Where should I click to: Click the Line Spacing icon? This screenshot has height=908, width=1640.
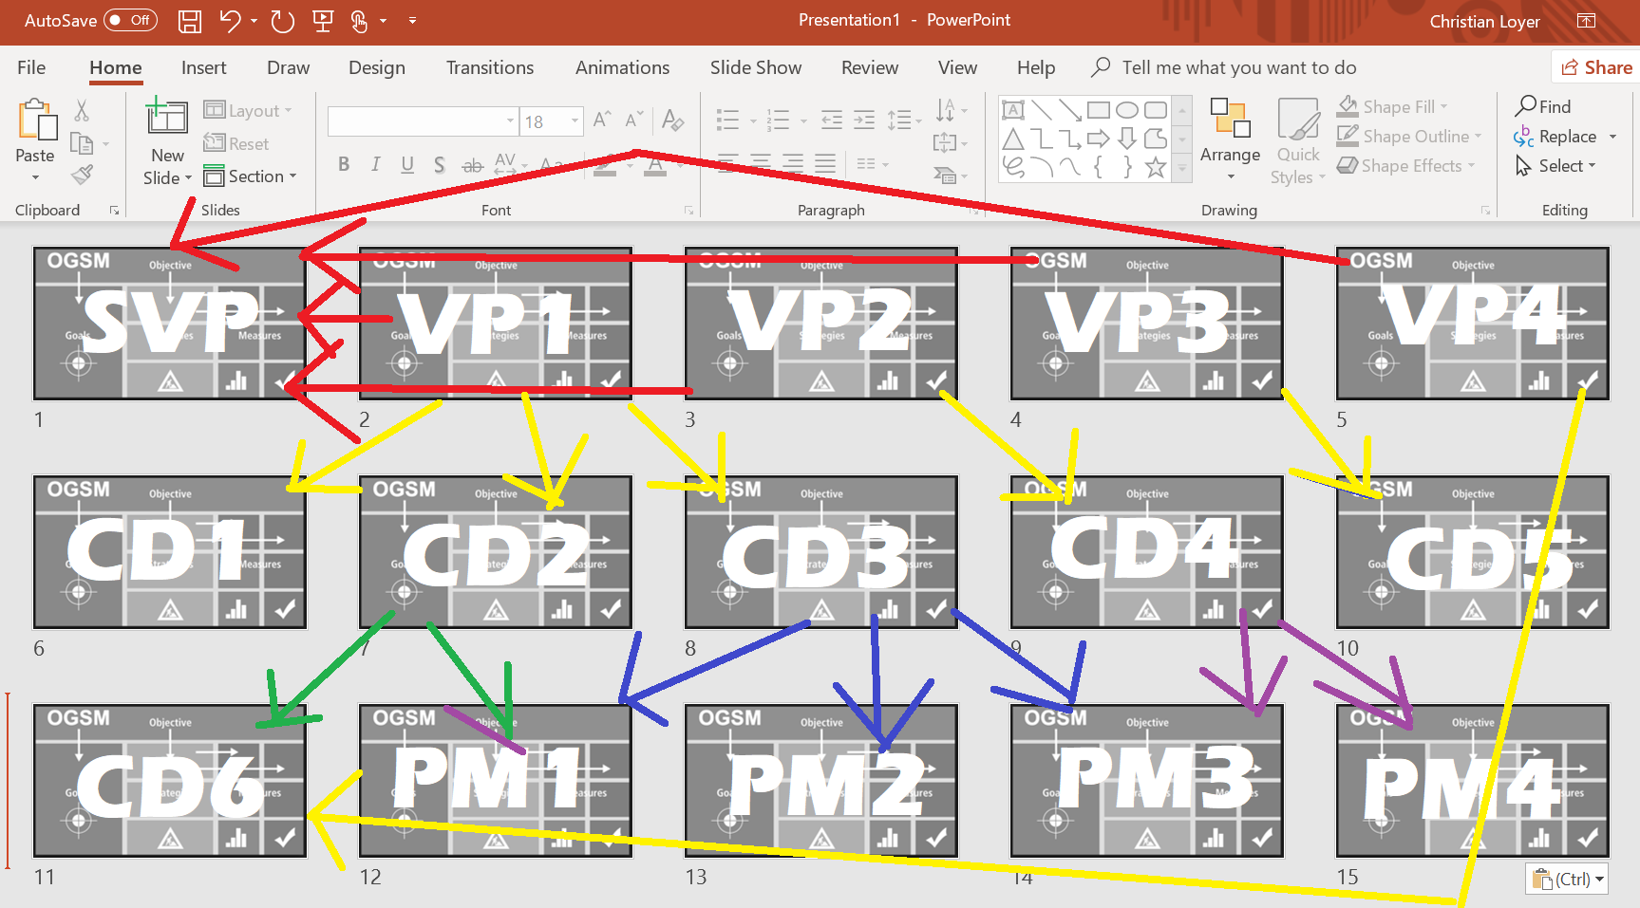pyautogui.click(x=899, y=120)
